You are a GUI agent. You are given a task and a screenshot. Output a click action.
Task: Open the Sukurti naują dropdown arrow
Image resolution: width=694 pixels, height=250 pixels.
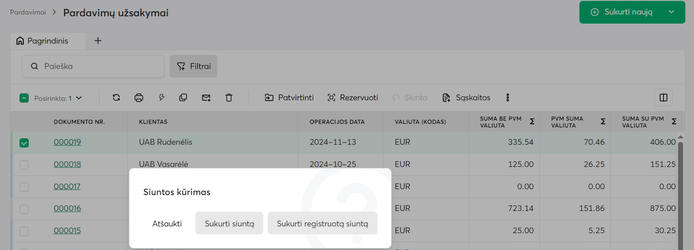[671, 12]
